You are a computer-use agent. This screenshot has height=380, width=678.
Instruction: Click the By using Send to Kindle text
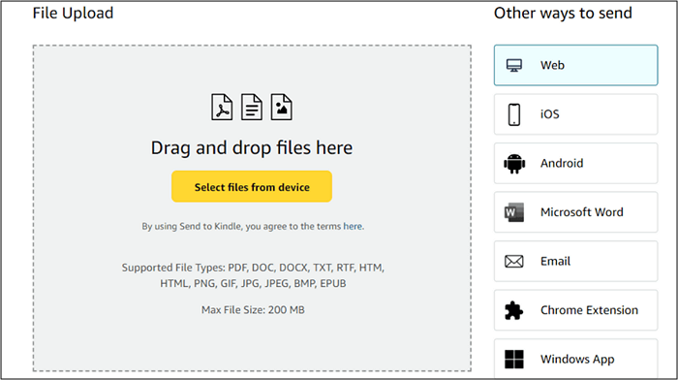[x=253, y=226]
